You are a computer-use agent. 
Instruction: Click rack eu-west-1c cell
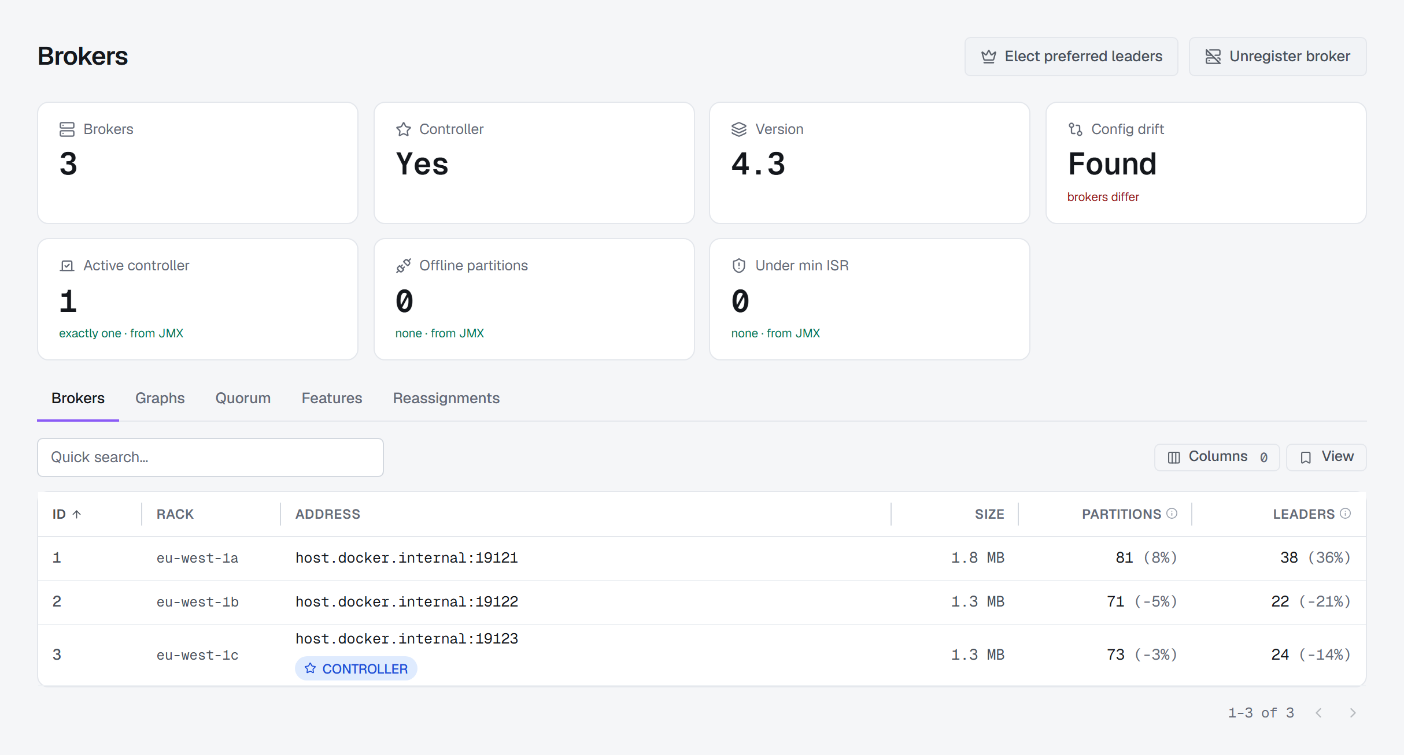point(198,655)
